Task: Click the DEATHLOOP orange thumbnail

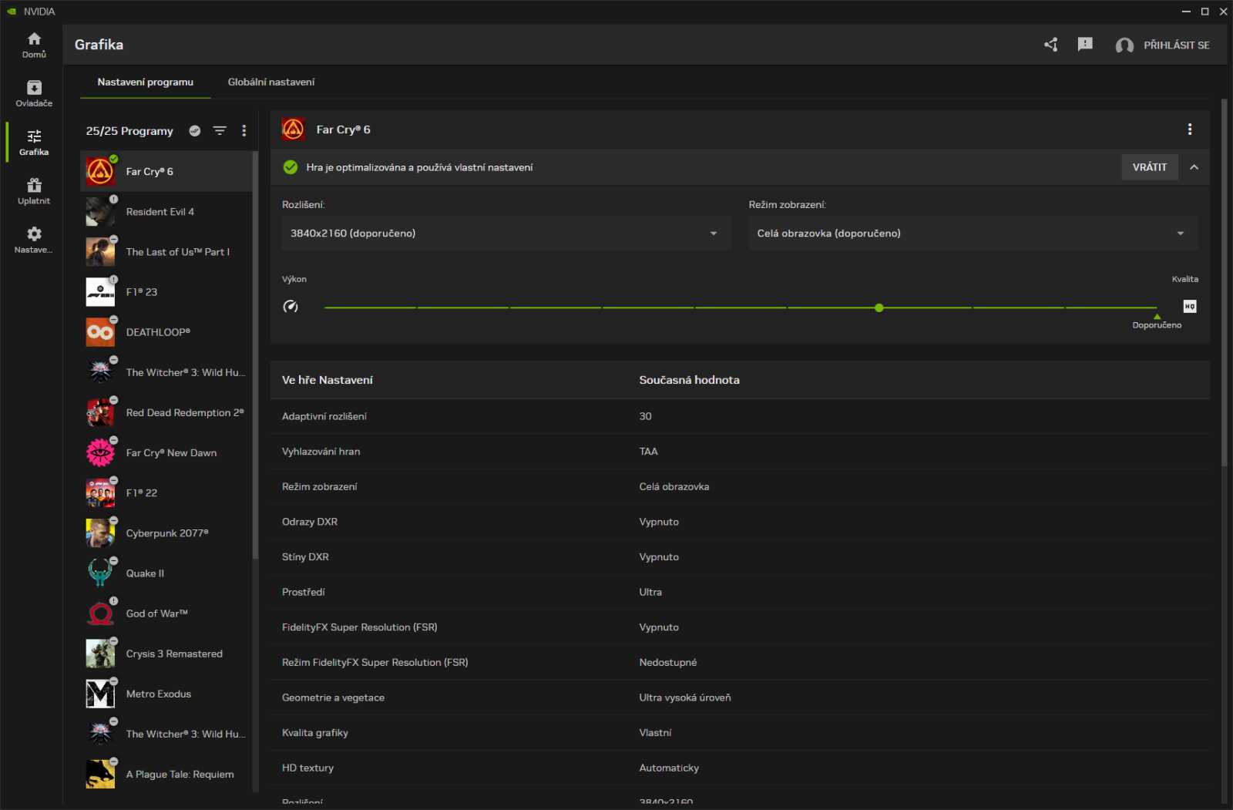Action: pos(100,332)
